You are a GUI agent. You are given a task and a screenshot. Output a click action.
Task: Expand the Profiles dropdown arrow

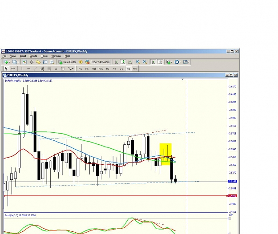coord(18,62)
